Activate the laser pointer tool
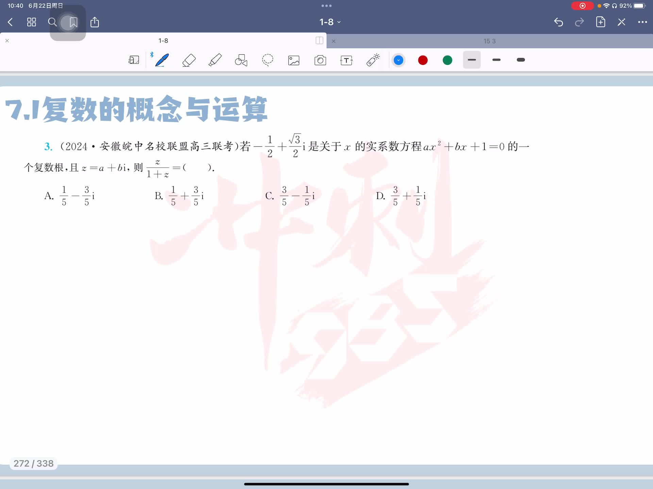 click(x=373, y=60)
